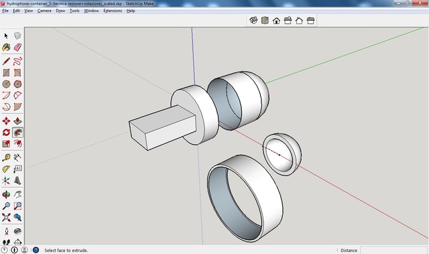This screenshot has height=254, width=429.
Task: Click the Make Component tool
Action: (17, 36)
